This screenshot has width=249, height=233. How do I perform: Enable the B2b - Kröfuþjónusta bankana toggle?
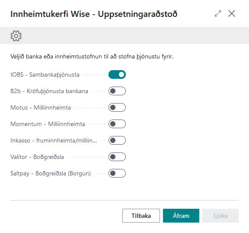[x=117, y=91]
